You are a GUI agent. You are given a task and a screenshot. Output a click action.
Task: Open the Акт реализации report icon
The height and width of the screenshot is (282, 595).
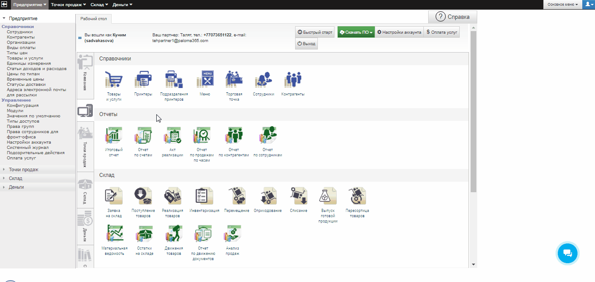coord(173,136)
